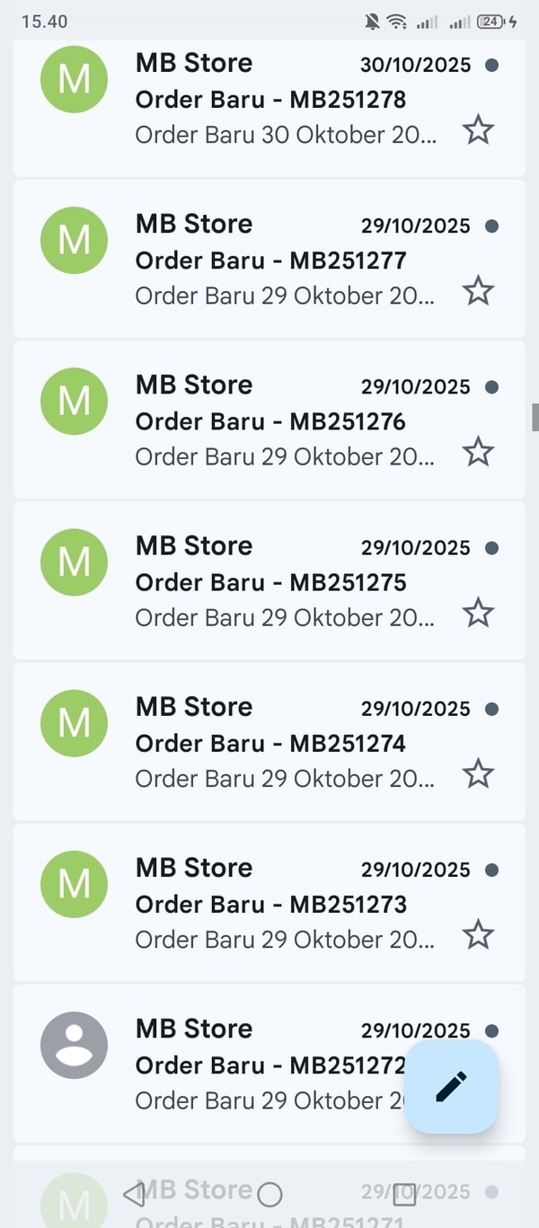Open email Order Baru - MB251273

pyautogui.click(x=269, y=905)
